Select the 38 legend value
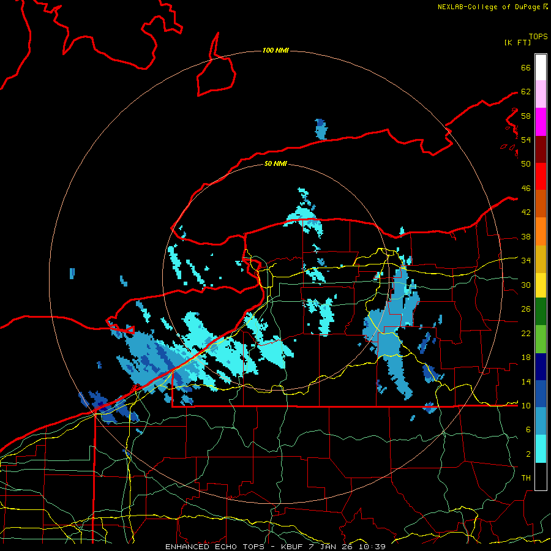 pos(526,236)
